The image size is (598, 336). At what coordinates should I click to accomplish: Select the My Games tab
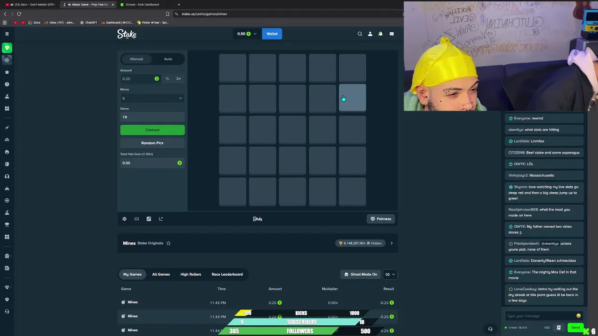(x=132, y=274)
